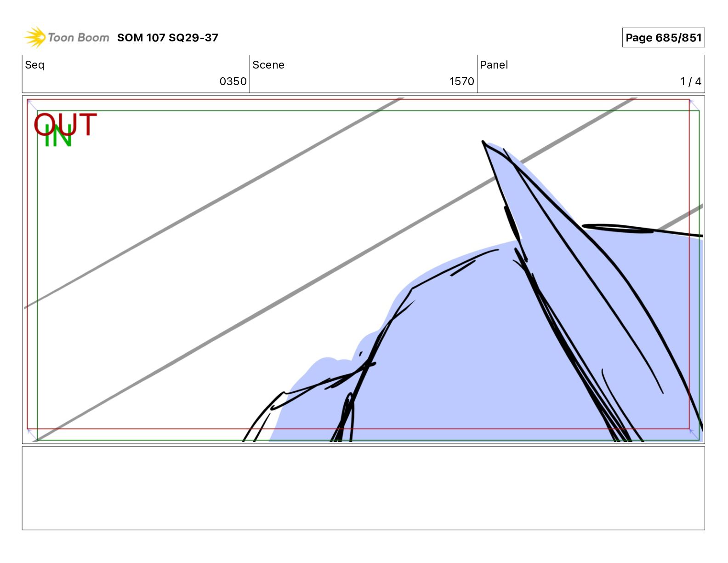Select the panel value '1 / 4'

click(691, 81)
